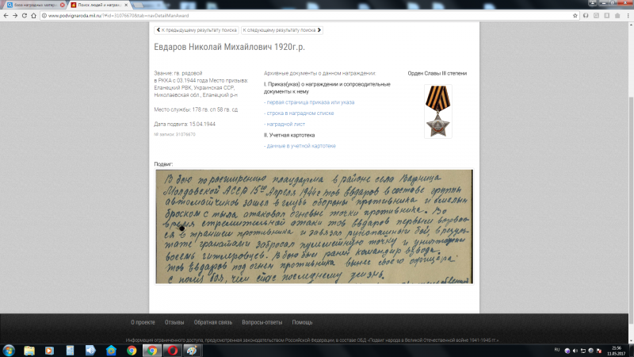Open the blue house app on taskbar
This screenshot has height=357, width=634.
[111, 351]
